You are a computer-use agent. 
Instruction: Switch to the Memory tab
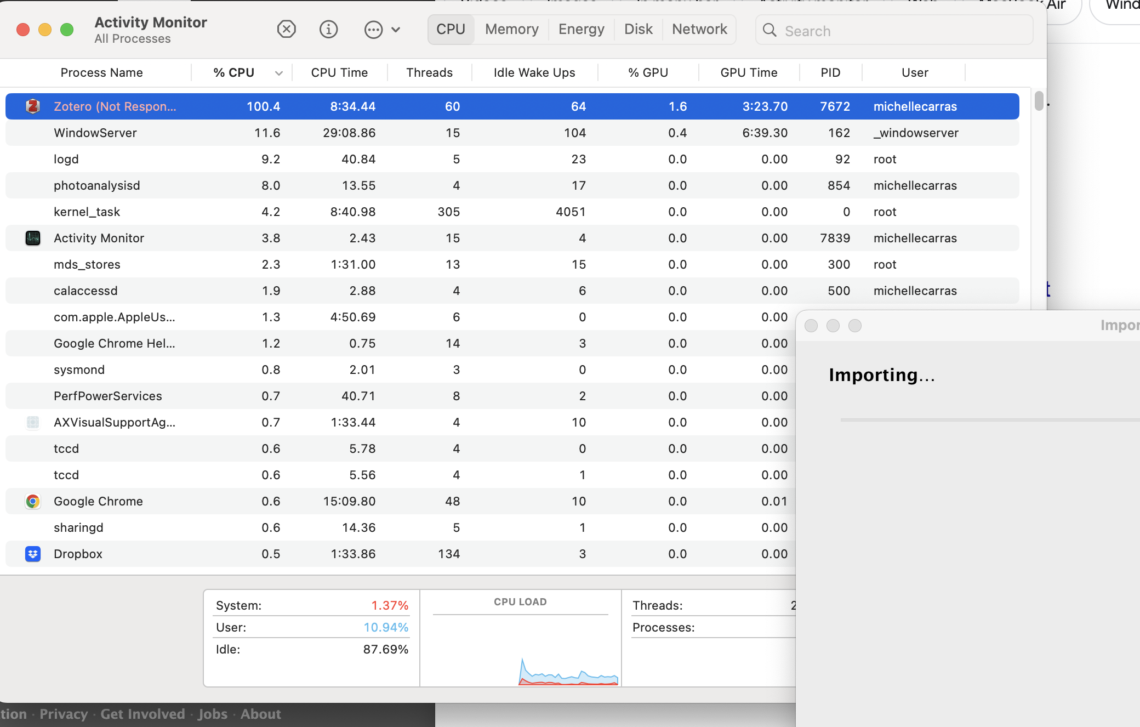click(511, 29)
